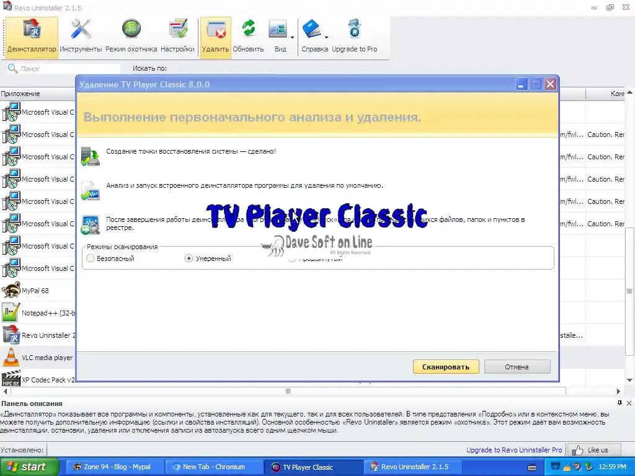Select the last Microsoft Visual C entry

click(38, 268)
